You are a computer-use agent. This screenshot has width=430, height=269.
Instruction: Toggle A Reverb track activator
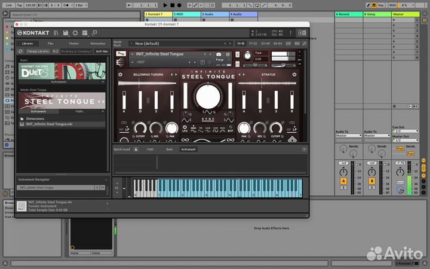coord(343,181)
